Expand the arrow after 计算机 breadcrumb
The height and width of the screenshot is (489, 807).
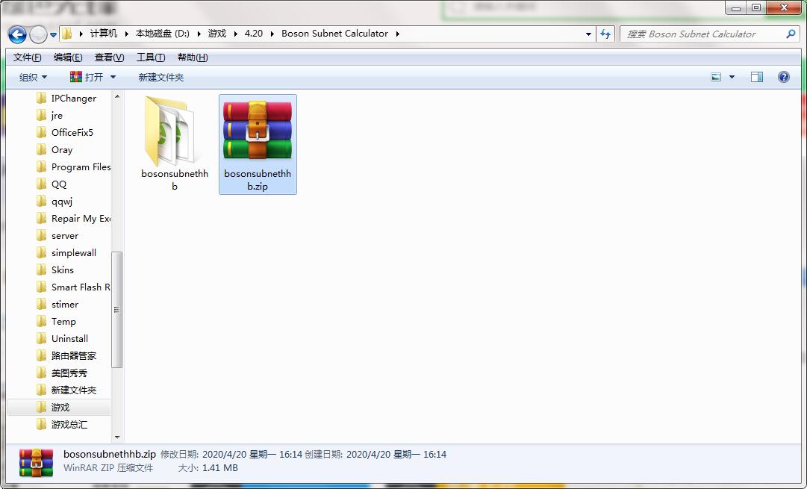pos(126,34)
